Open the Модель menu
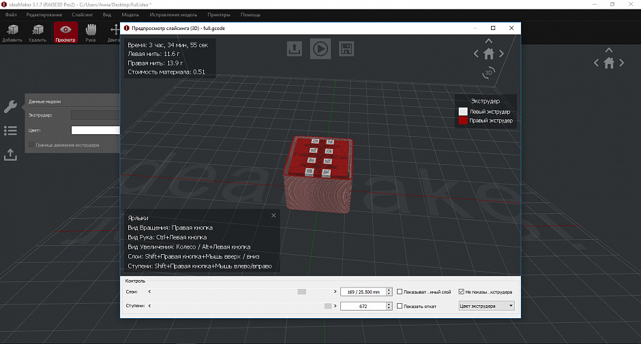 (130, 15)
